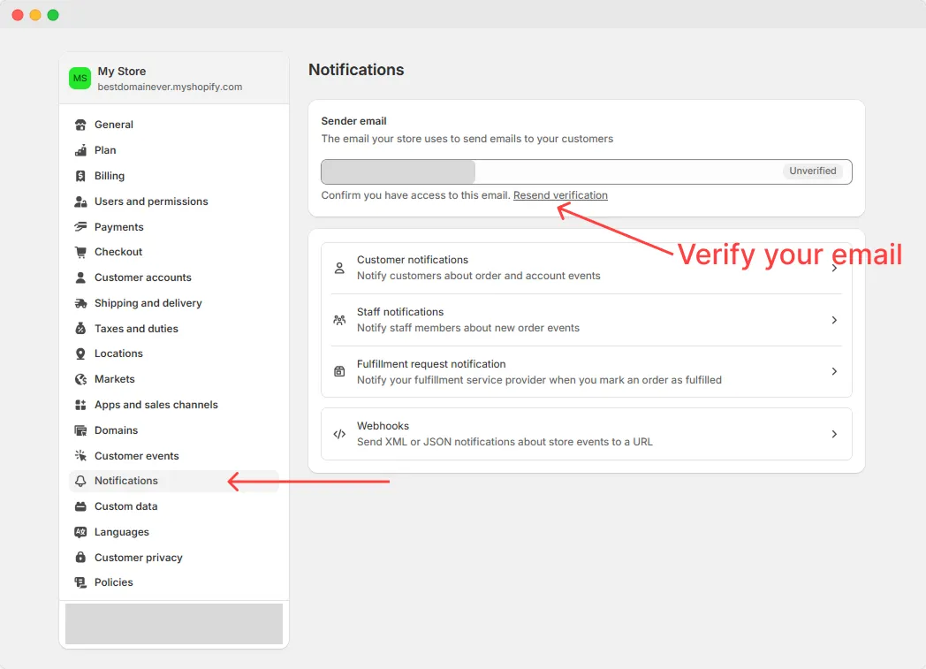Image resolution: width=926 pixels, height=669 pixels.
Task: Click the MS store avatar icon
Action: [80, 79]
